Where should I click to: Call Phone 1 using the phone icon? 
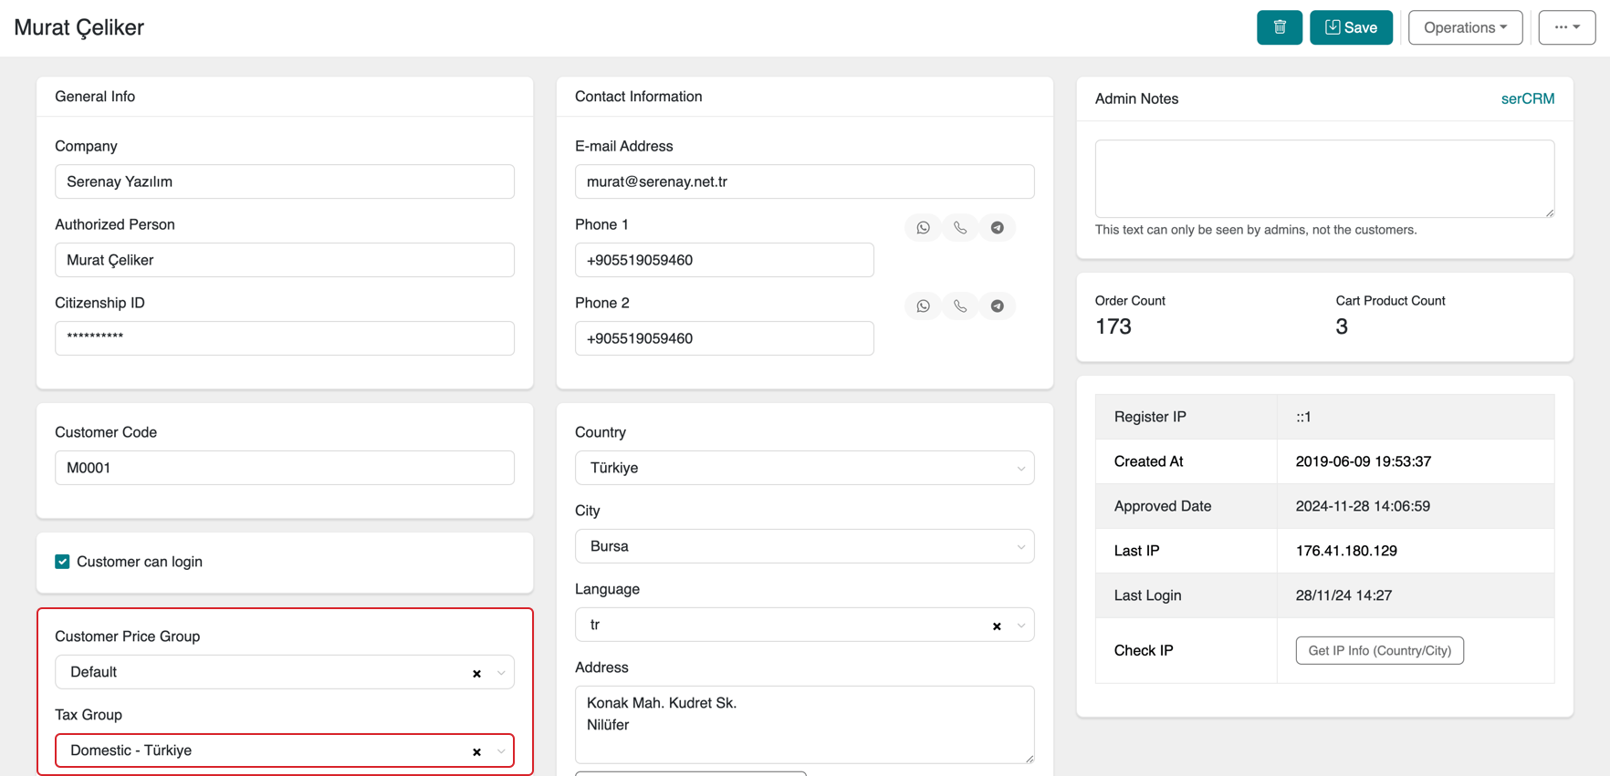(960, 228)
